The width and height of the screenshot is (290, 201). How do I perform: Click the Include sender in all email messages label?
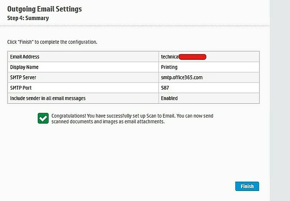tap(47, 98)
